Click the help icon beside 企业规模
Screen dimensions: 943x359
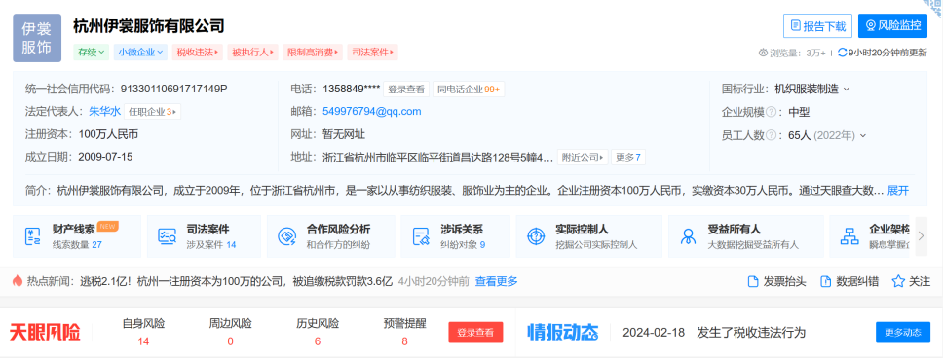tap(771, 112)
